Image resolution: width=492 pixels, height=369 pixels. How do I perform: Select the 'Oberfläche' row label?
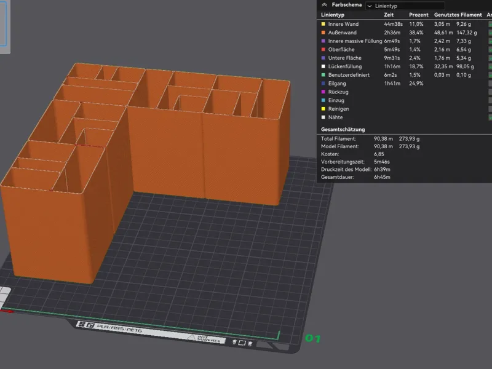[341, 49]
